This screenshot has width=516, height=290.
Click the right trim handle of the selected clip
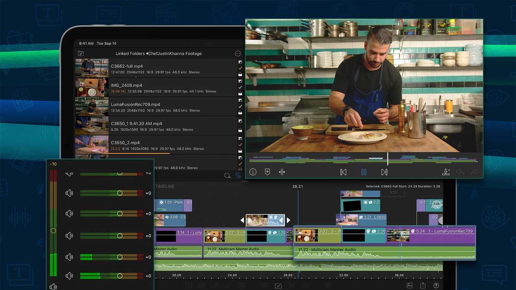point(288,220)
